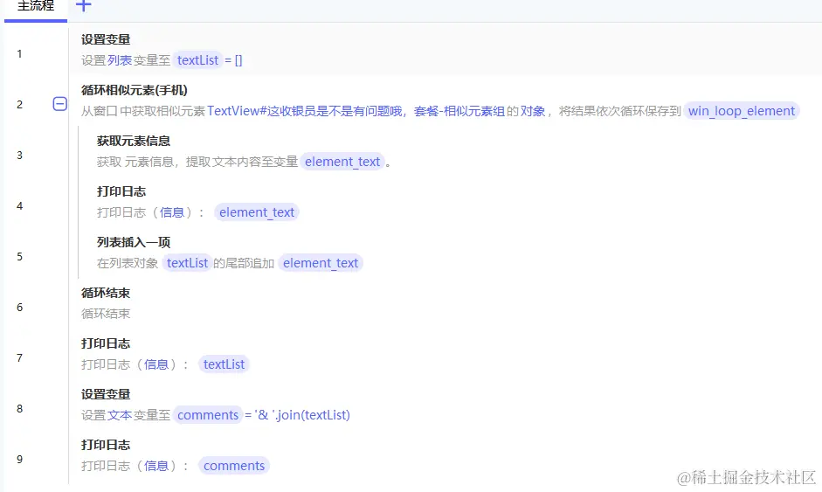Click line number 7
The height and width of the screenshot is (492, 822).
(19, 358)
